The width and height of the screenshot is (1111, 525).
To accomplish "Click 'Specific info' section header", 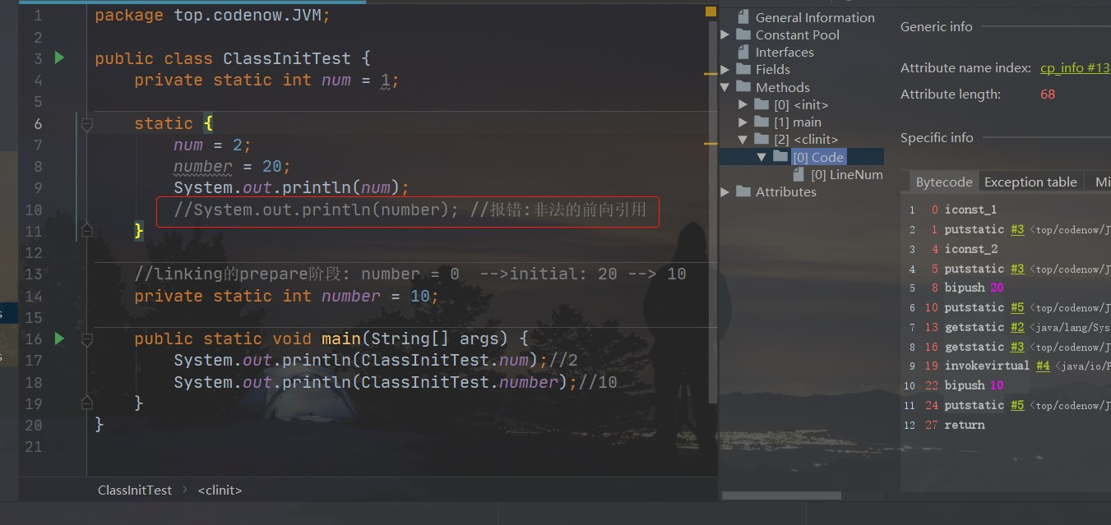I will coord(937,137).
